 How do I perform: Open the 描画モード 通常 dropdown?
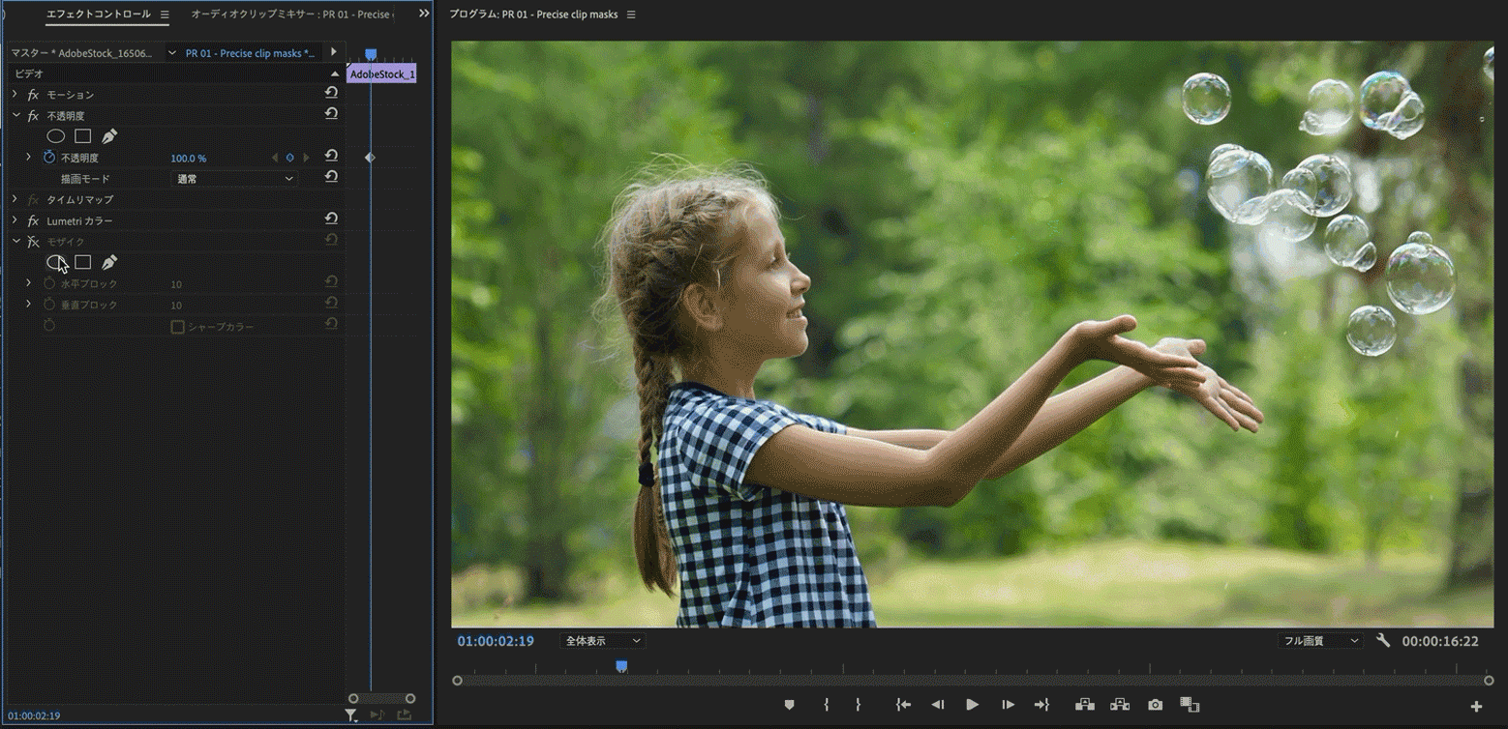tap(234, 179)
